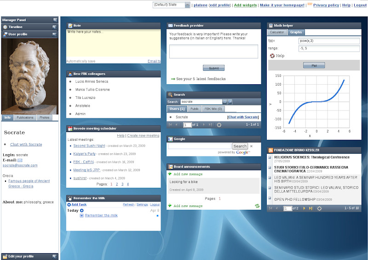Click the Search widget magnifier header icon
The image size is (368, 260).
click(170, 95)
